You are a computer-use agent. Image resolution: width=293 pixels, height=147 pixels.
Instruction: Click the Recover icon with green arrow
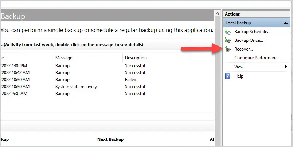228,49
